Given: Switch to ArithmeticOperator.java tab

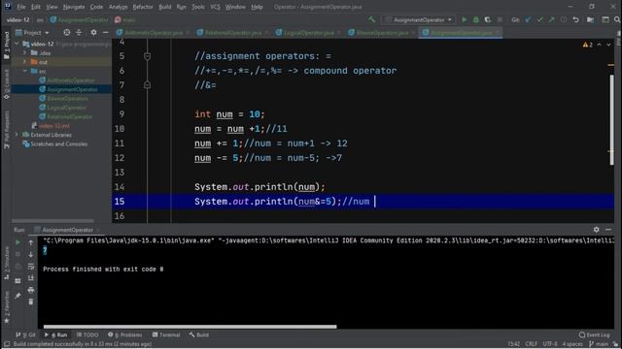Looking at the screenshot, I should coord(154,32).
